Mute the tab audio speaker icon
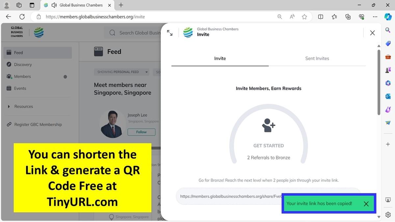 [54, 5]
